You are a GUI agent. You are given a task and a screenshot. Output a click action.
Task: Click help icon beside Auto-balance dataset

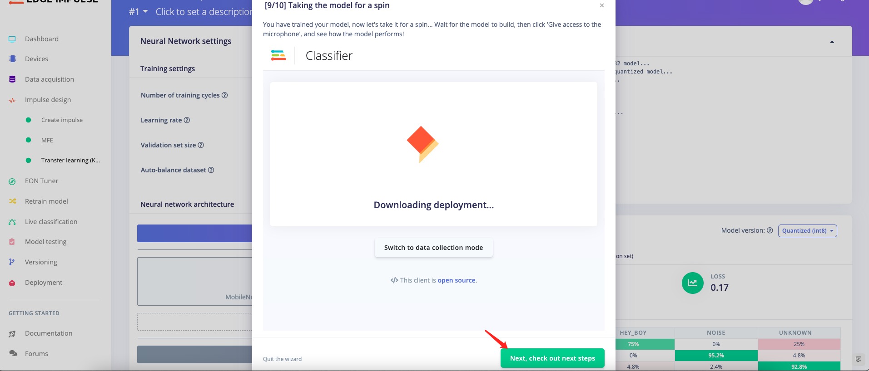click(211, 170)
